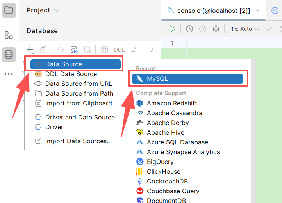
Task: Select Apache Cassandra data source
Action: coord(187,113)
